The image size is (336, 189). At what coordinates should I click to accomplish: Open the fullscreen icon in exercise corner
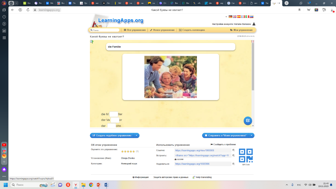[253, 41]
